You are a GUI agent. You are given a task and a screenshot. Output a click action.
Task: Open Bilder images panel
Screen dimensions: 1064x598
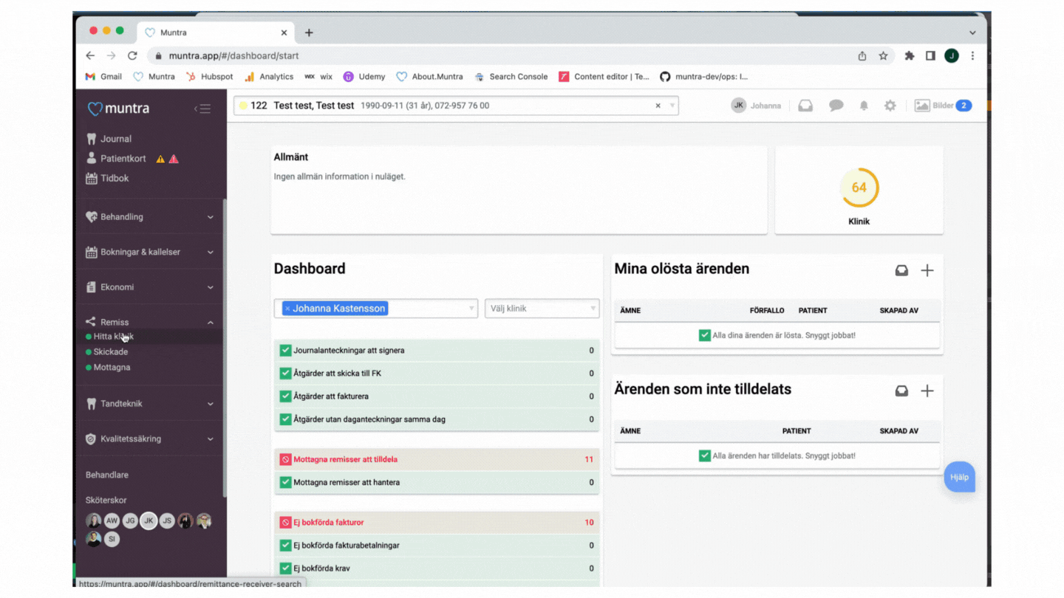[943, 106]
